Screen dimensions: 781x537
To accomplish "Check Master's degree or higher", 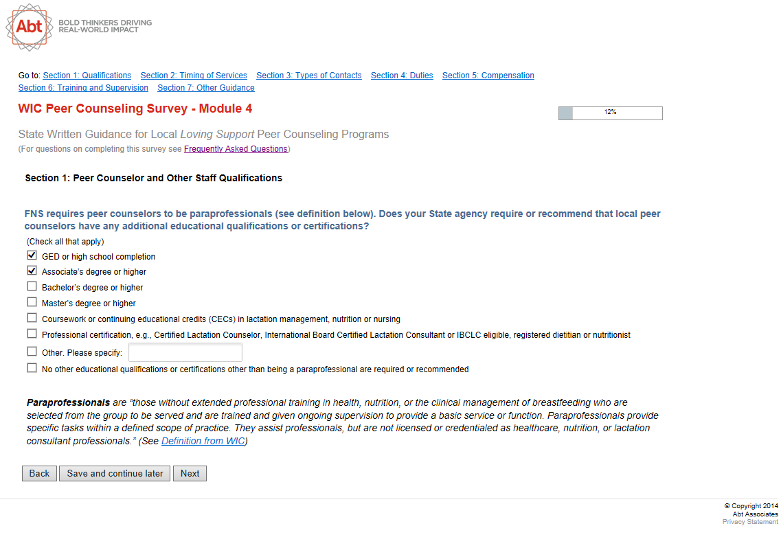I will (x=32, y=302).
